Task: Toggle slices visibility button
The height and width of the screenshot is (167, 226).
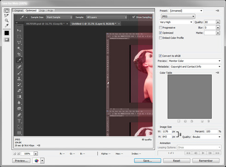Action: pyautogui.click(x=6, y=40)
